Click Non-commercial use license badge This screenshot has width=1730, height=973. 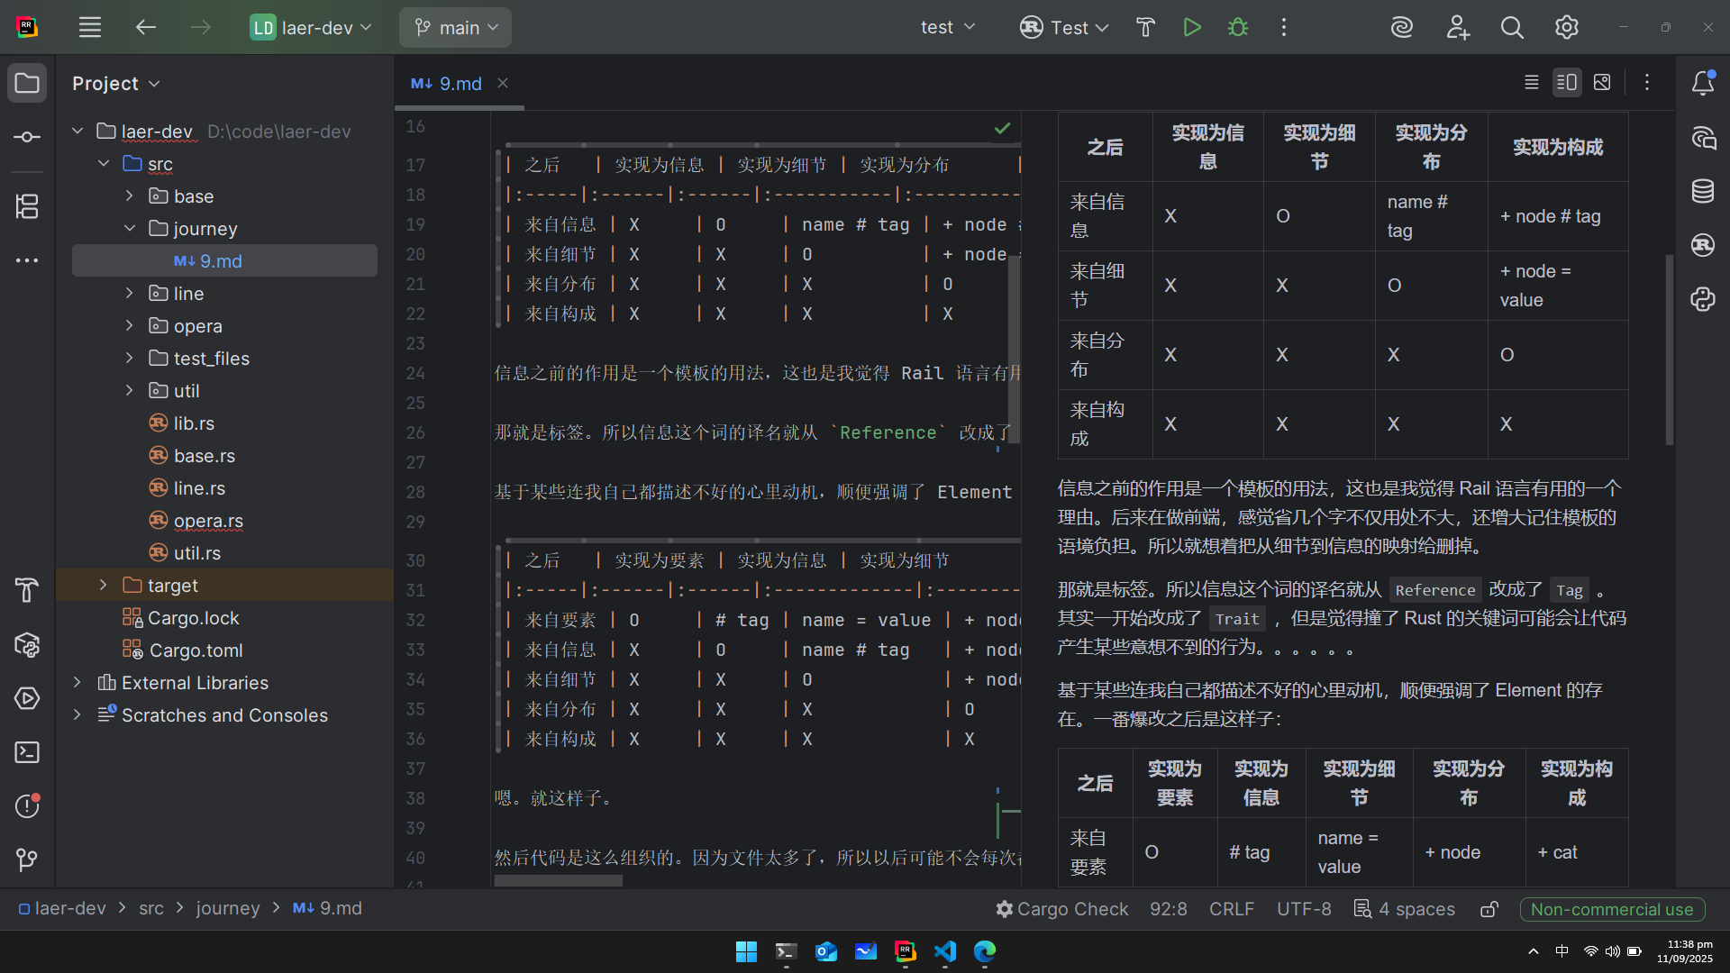pos(1612,909)
